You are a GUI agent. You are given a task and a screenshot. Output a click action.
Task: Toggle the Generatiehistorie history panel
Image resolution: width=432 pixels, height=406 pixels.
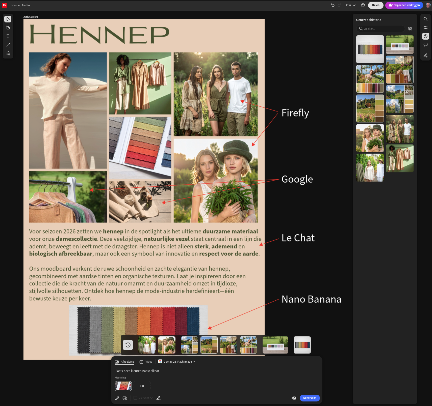click(425, 36)
